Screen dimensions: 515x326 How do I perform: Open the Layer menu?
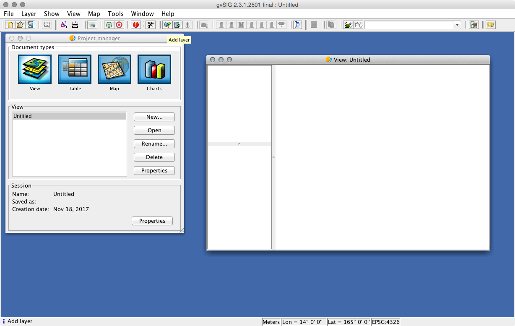point(29,14)
